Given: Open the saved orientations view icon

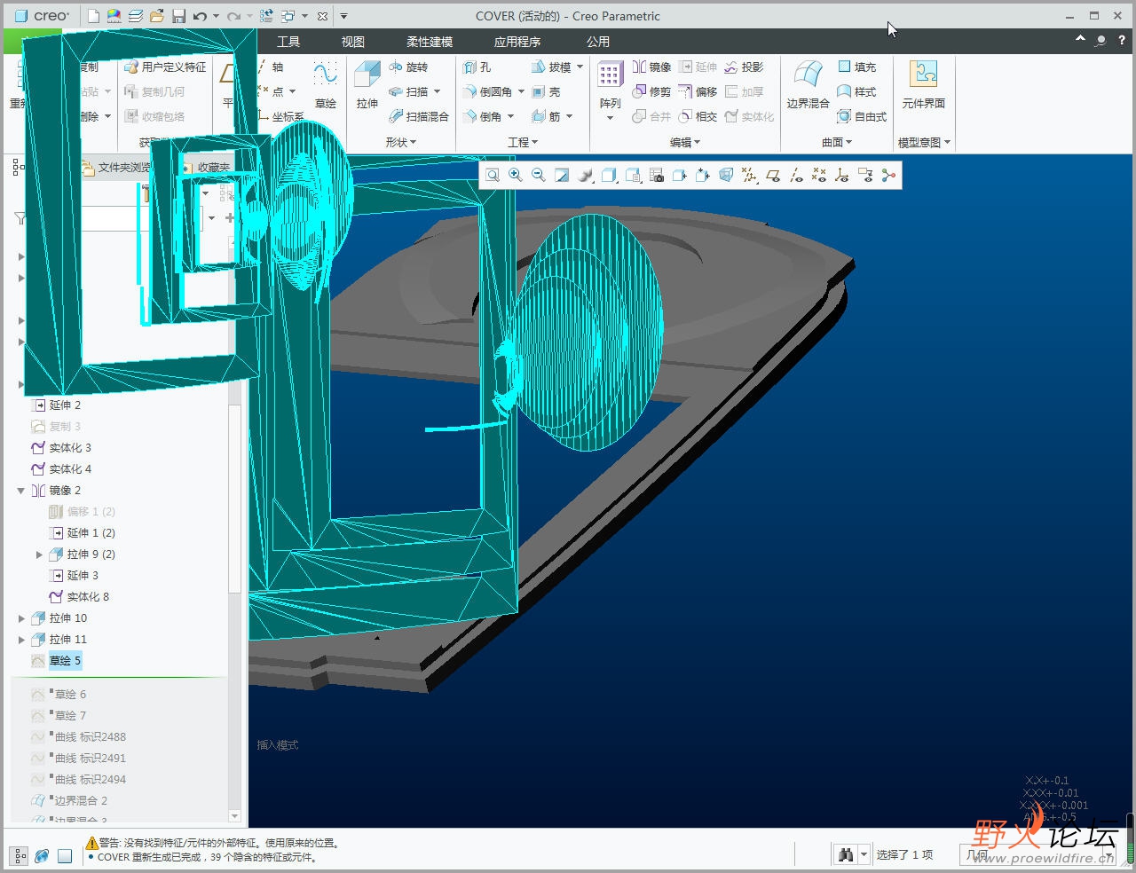Looking at the screenshot, I should point(634,176).
